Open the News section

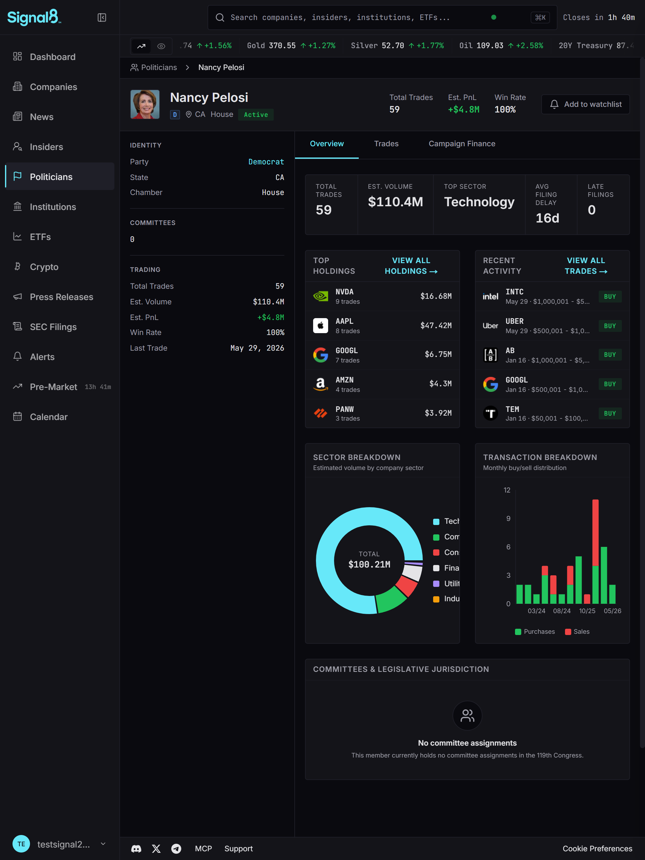click(60, 117)
